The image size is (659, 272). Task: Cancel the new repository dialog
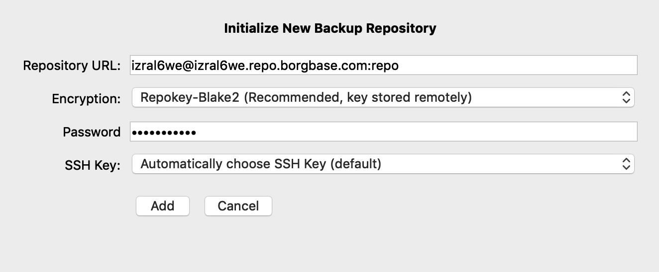(238, 206)
